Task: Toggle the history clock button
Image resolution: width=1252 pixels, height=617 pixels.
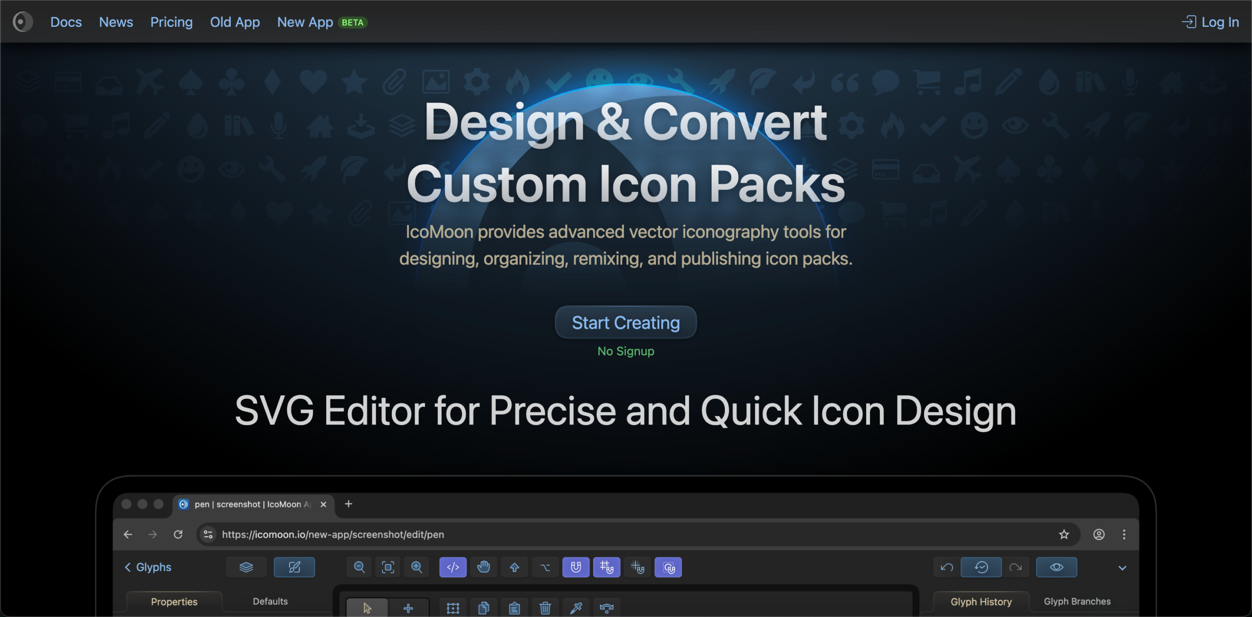Action: pos(981,567)
